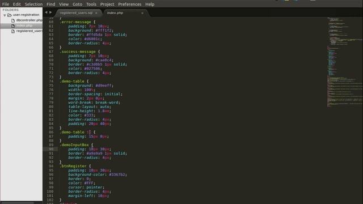This screenshot has width=363, height=204.
Task: Click the dbcontroller.php file icon
Action: click(13, 20)
